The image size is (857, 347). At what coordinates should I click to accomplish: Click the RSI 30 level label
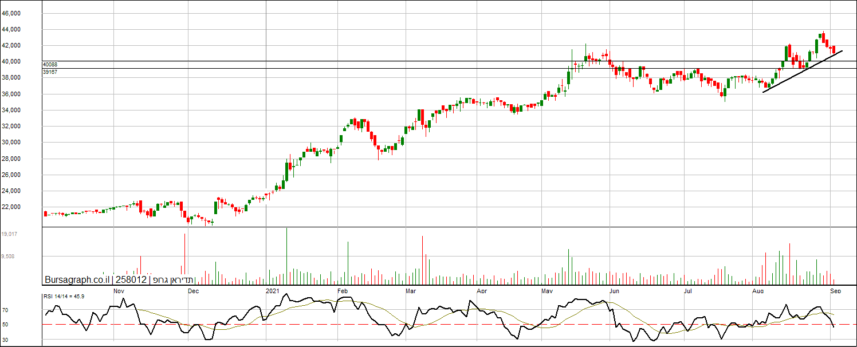[5, 340]
